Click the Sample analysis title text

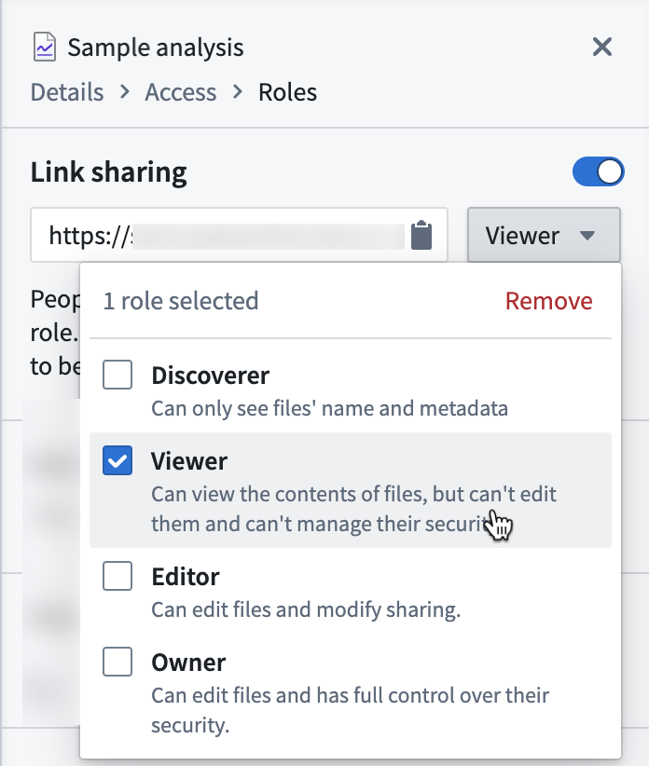click(x=156, y=48)
